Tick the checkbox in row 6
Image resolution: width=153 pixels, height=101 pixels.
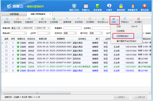click(x=6, y=62)
